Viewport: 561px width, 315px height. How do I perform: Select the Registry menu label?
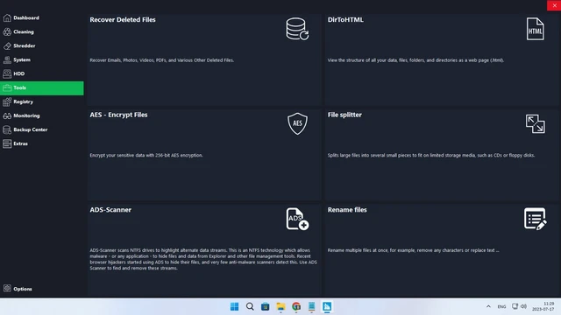(x=24, y=101)
